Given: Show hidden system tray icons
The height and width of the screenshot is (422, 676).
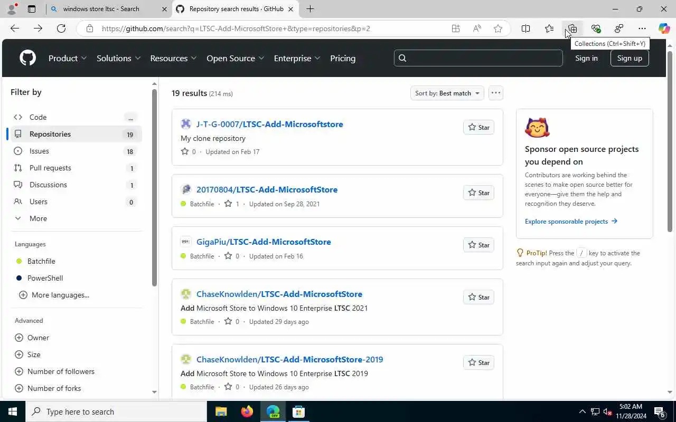Looking at the screenshot, I should [x=583, y=411].
